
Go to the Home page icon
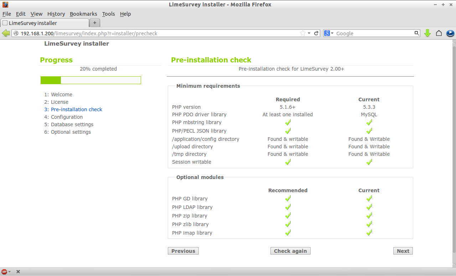coord(439,33)
